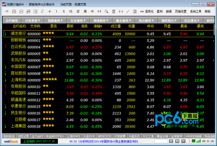Switch to weekly period (周) chart
217x146 pixels.
(x=85, y=12)
